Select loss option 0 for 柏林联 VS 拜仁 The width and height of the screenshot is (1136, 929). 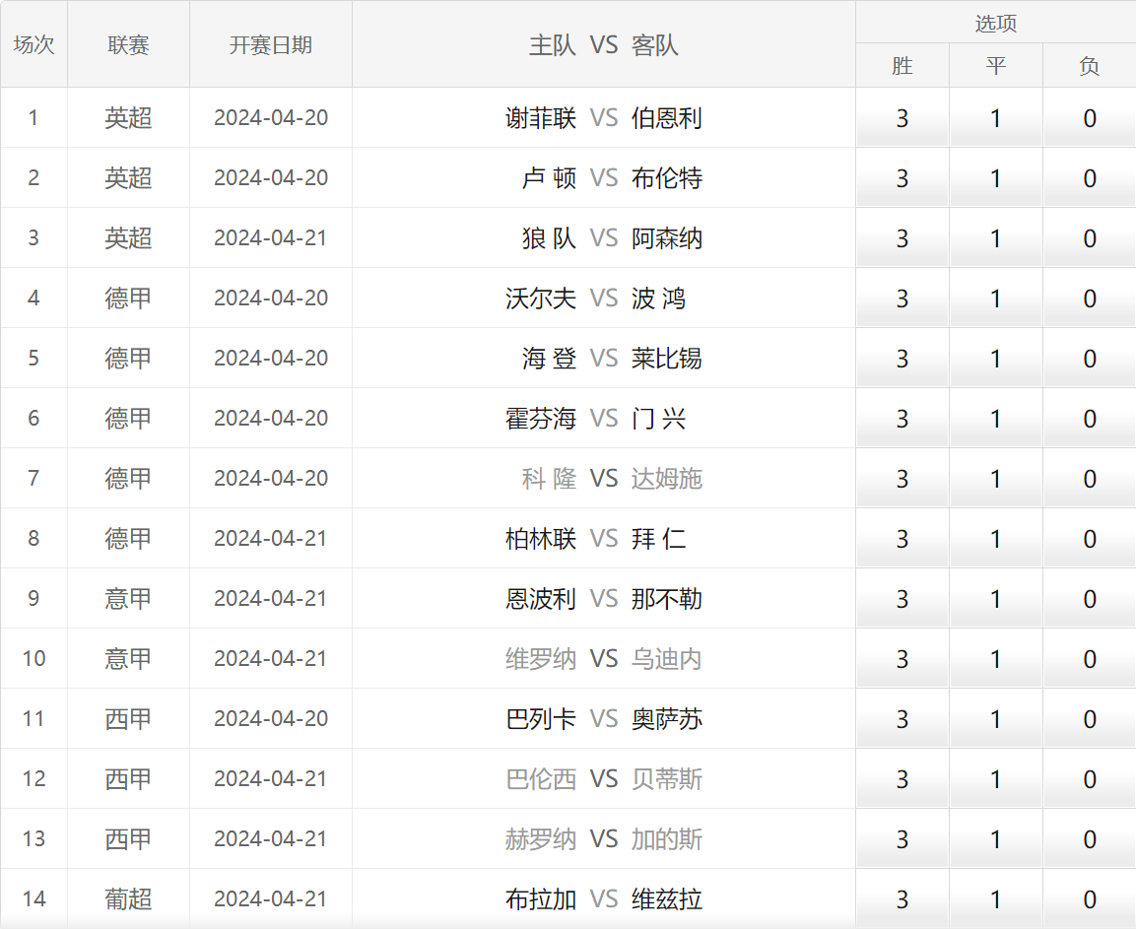1090,539
